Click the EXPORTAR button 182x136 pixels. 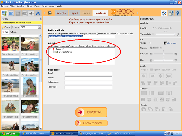pyautogui.click(x=91, y=112)
